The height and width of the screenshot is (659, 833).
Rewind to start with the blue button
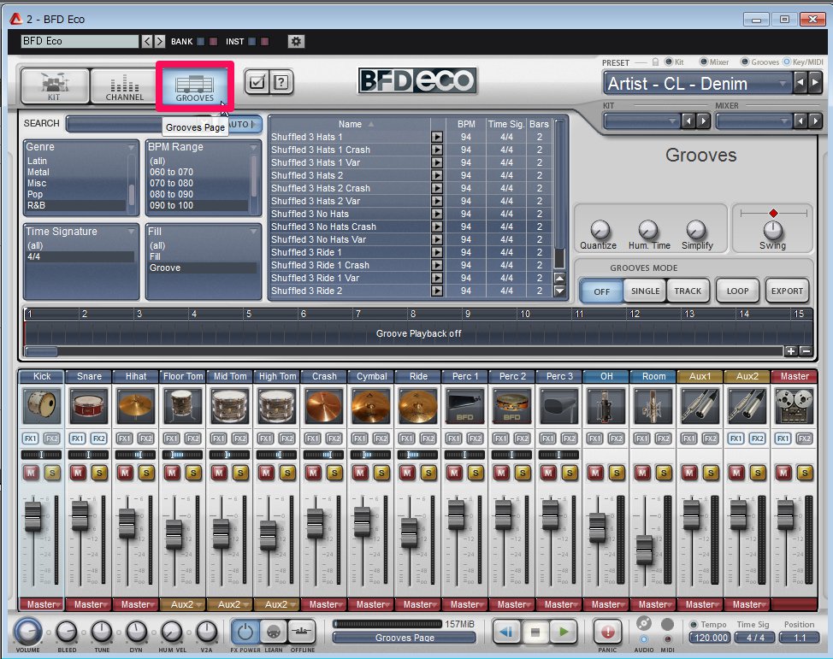(506, 632)
